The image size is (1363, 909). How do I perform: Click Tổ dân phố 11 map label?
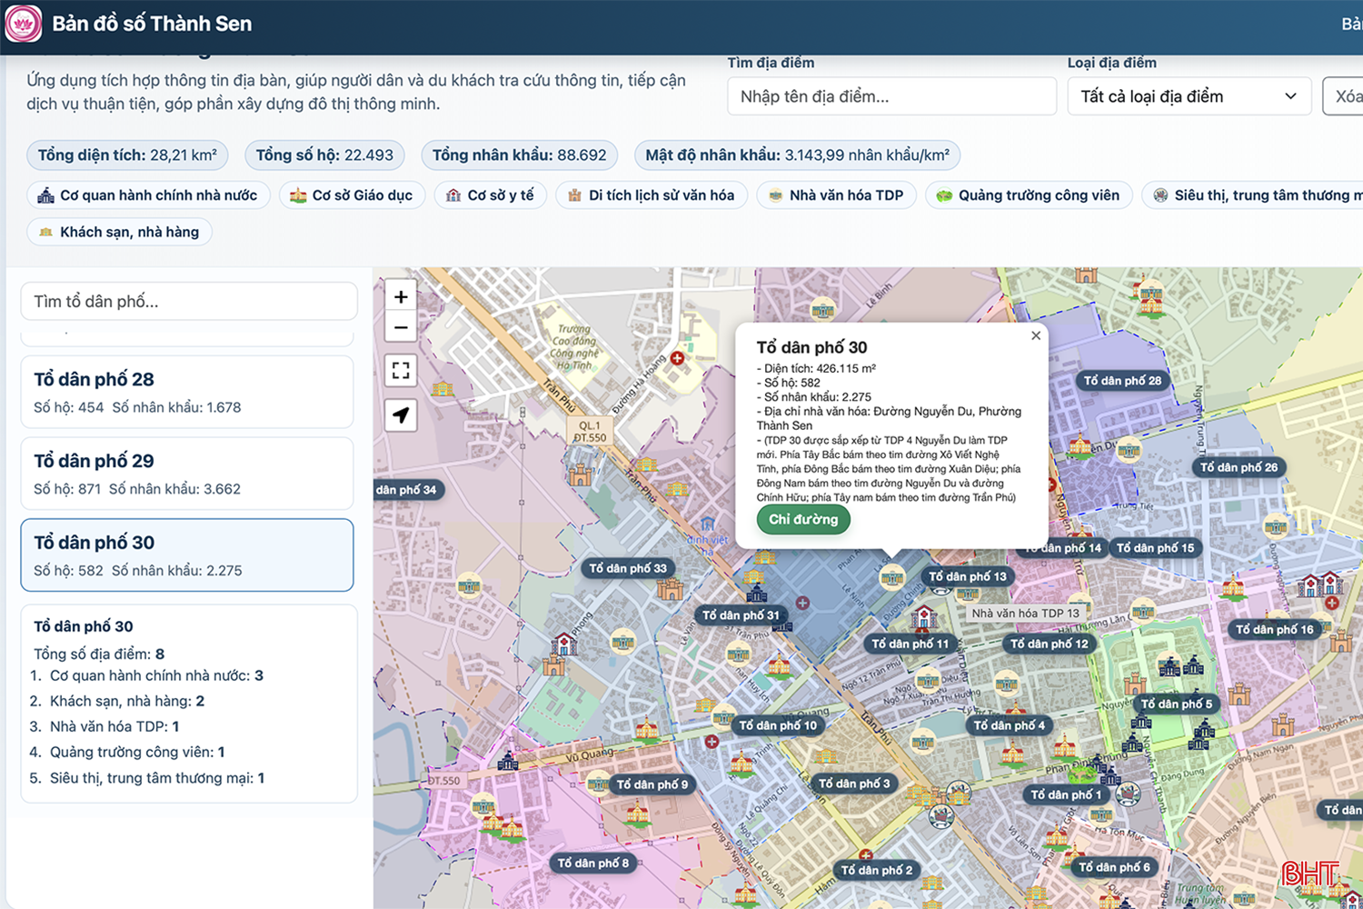tap(910, 644)
